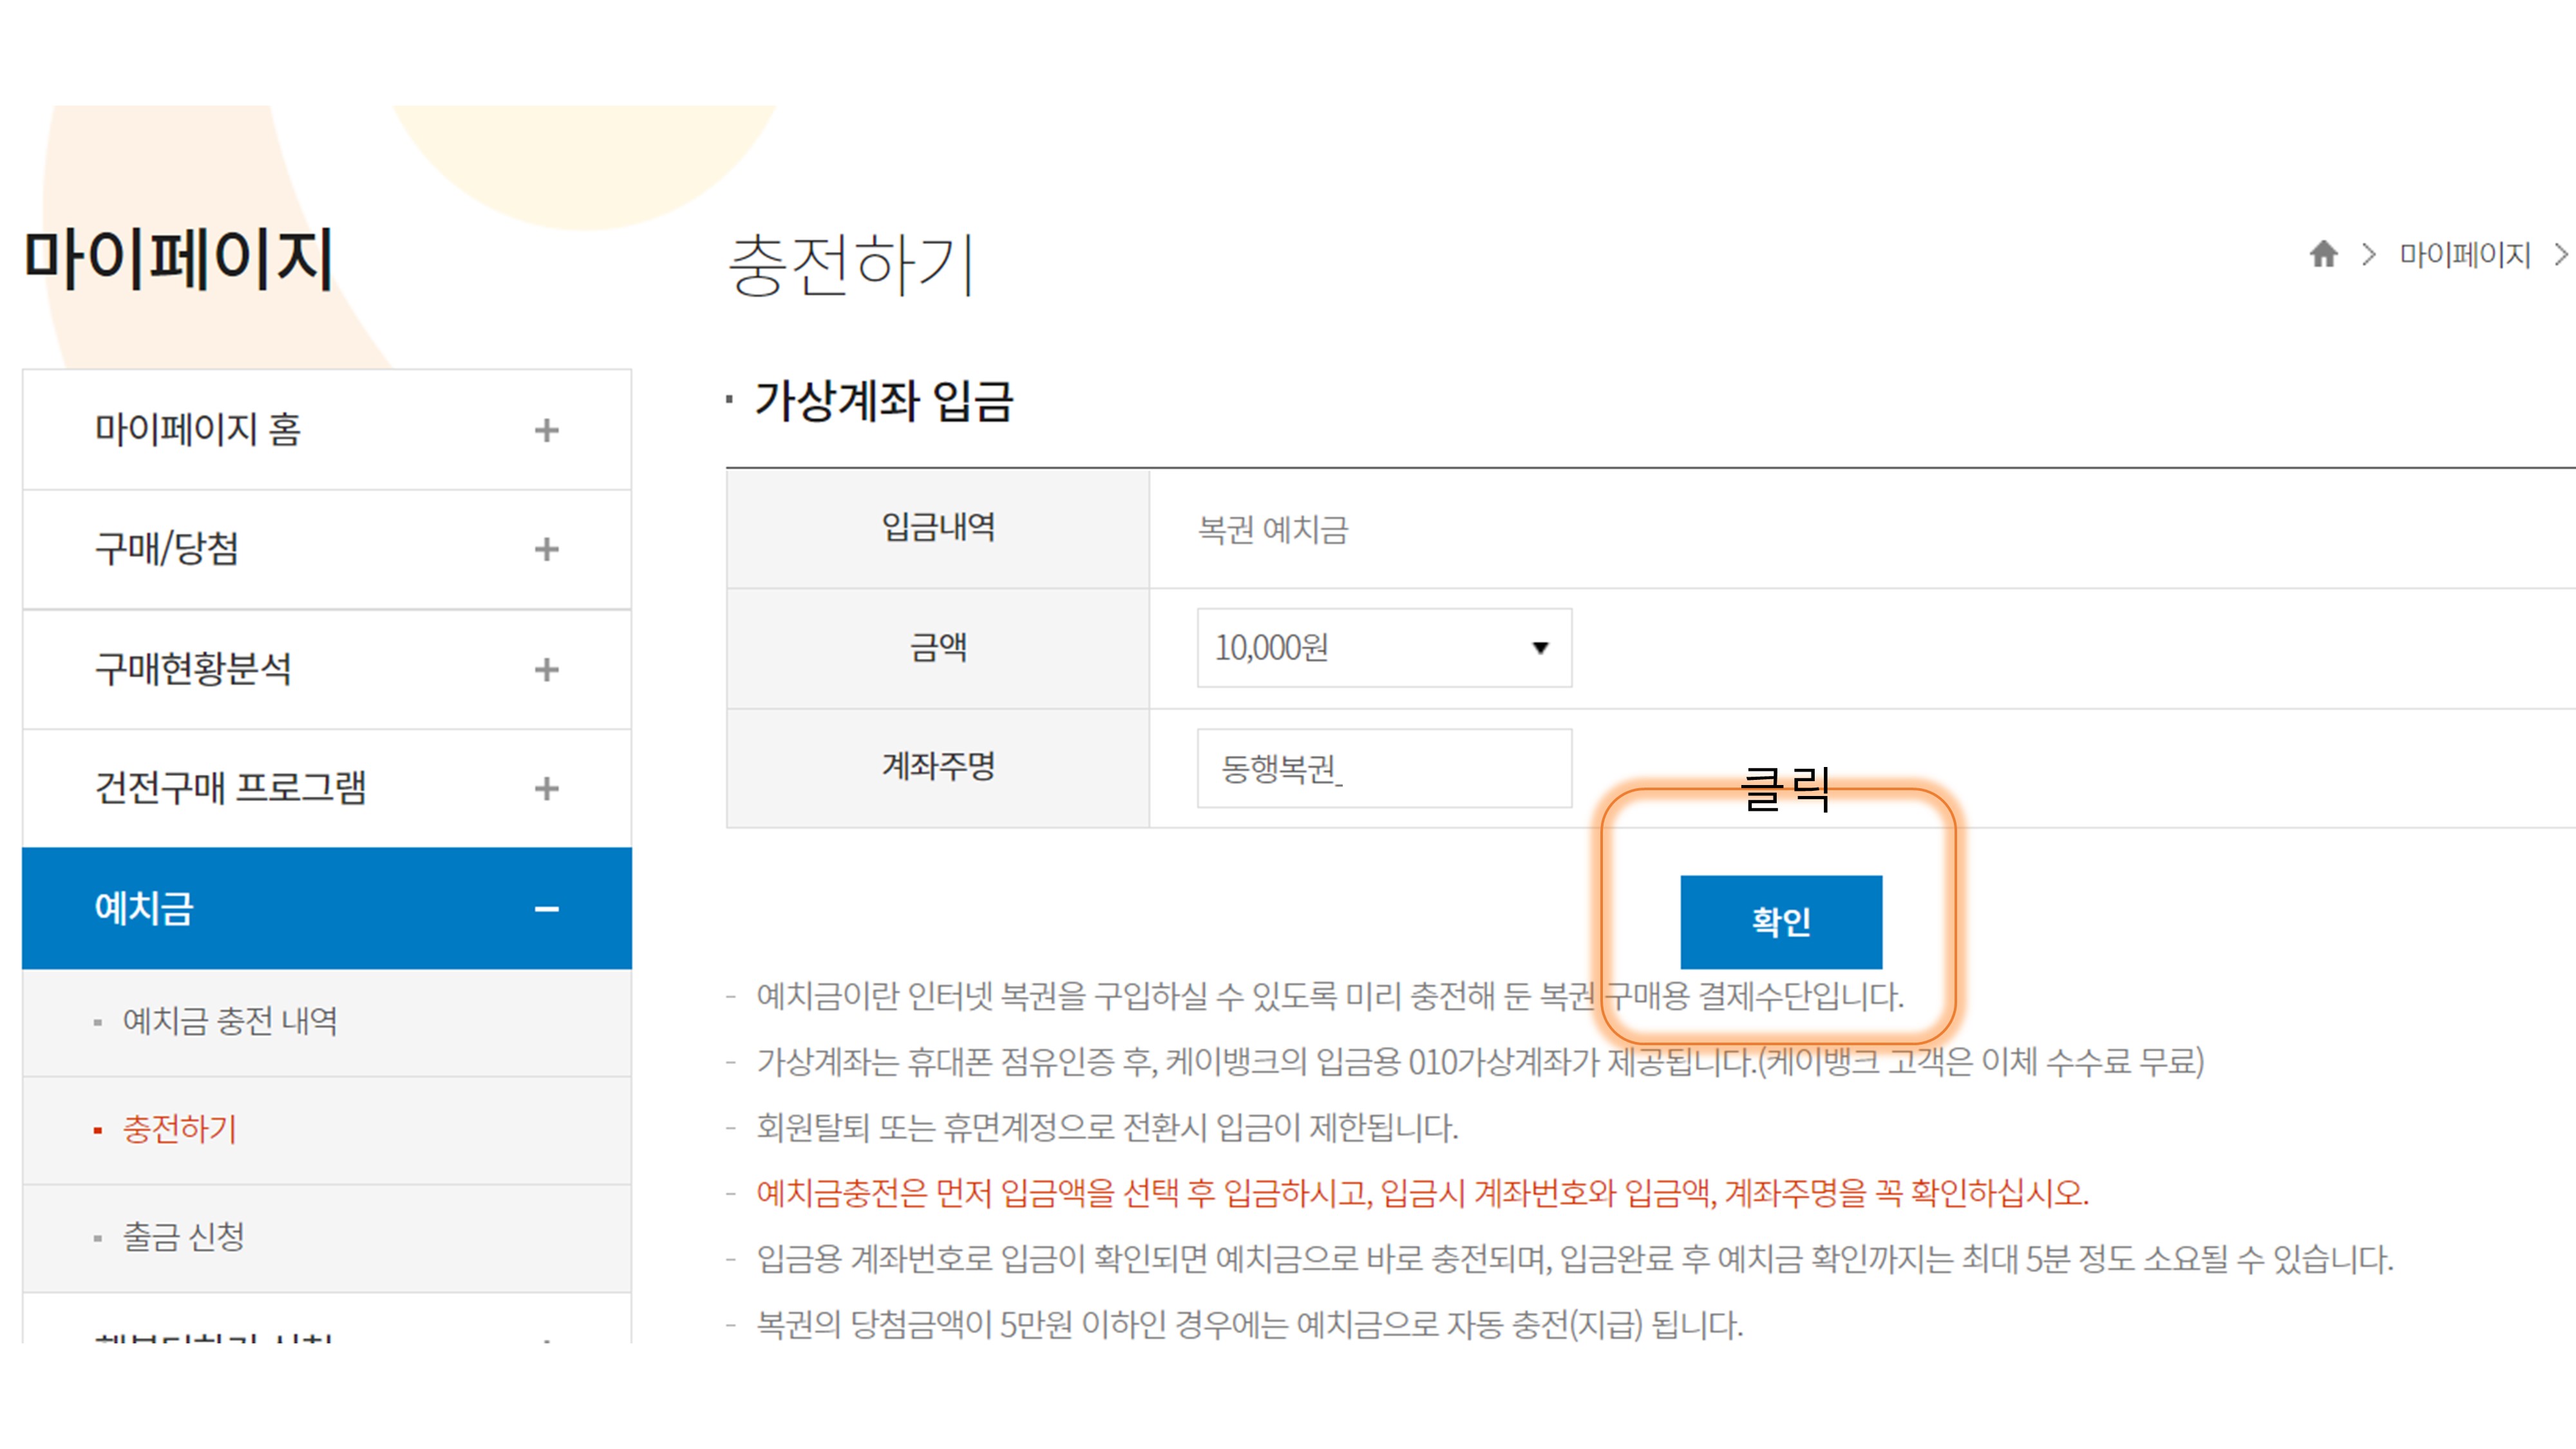This screenshot has width=2576, height=1449.
Task: Open 구매/당첨 menu item
Action: coord(167,549)
